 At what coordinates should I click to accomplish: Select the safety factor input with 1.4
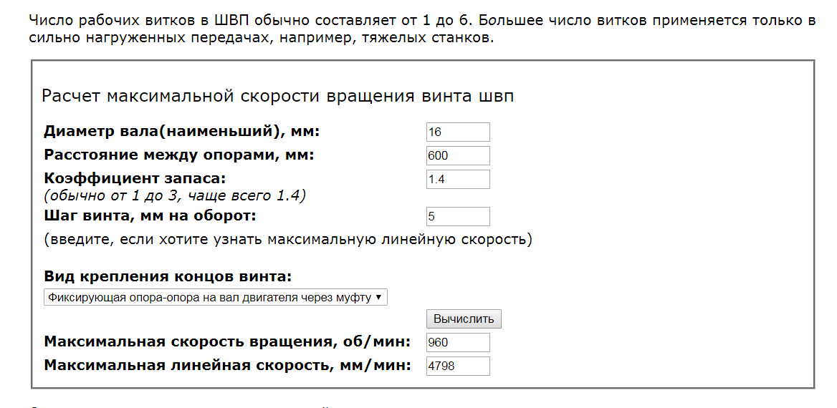(x=458, y=179)
